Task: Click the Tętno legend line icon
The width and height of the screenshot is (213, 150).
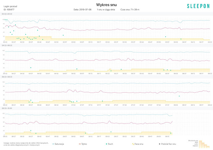Action: tap(80, 144)
